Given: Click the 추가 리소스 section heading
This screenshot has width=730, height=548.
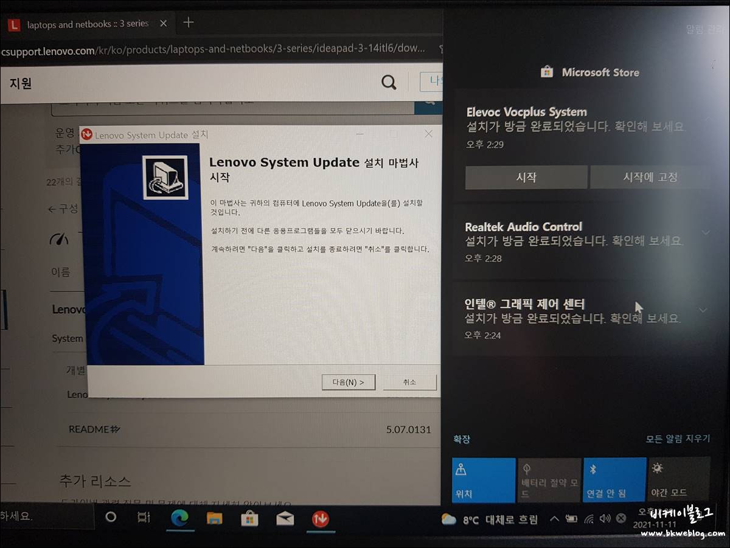Looking at the screenshot, I should pyautogui.click(x=95, y=481).
